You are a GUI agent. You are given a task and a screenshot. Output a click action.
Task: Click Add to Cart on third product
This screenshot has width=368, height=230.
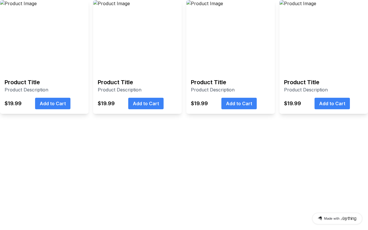[x=239, y=103]
